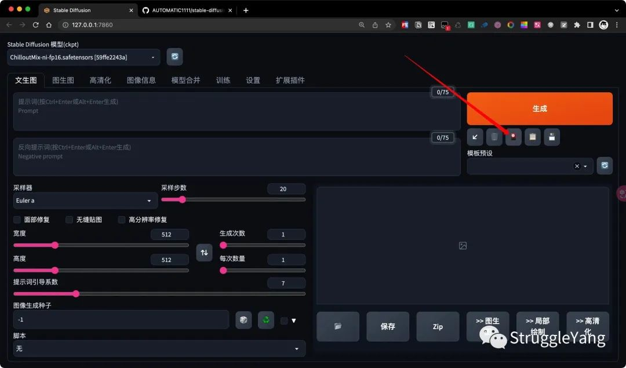Switch to the 文生图 tab

coord(26,80)
